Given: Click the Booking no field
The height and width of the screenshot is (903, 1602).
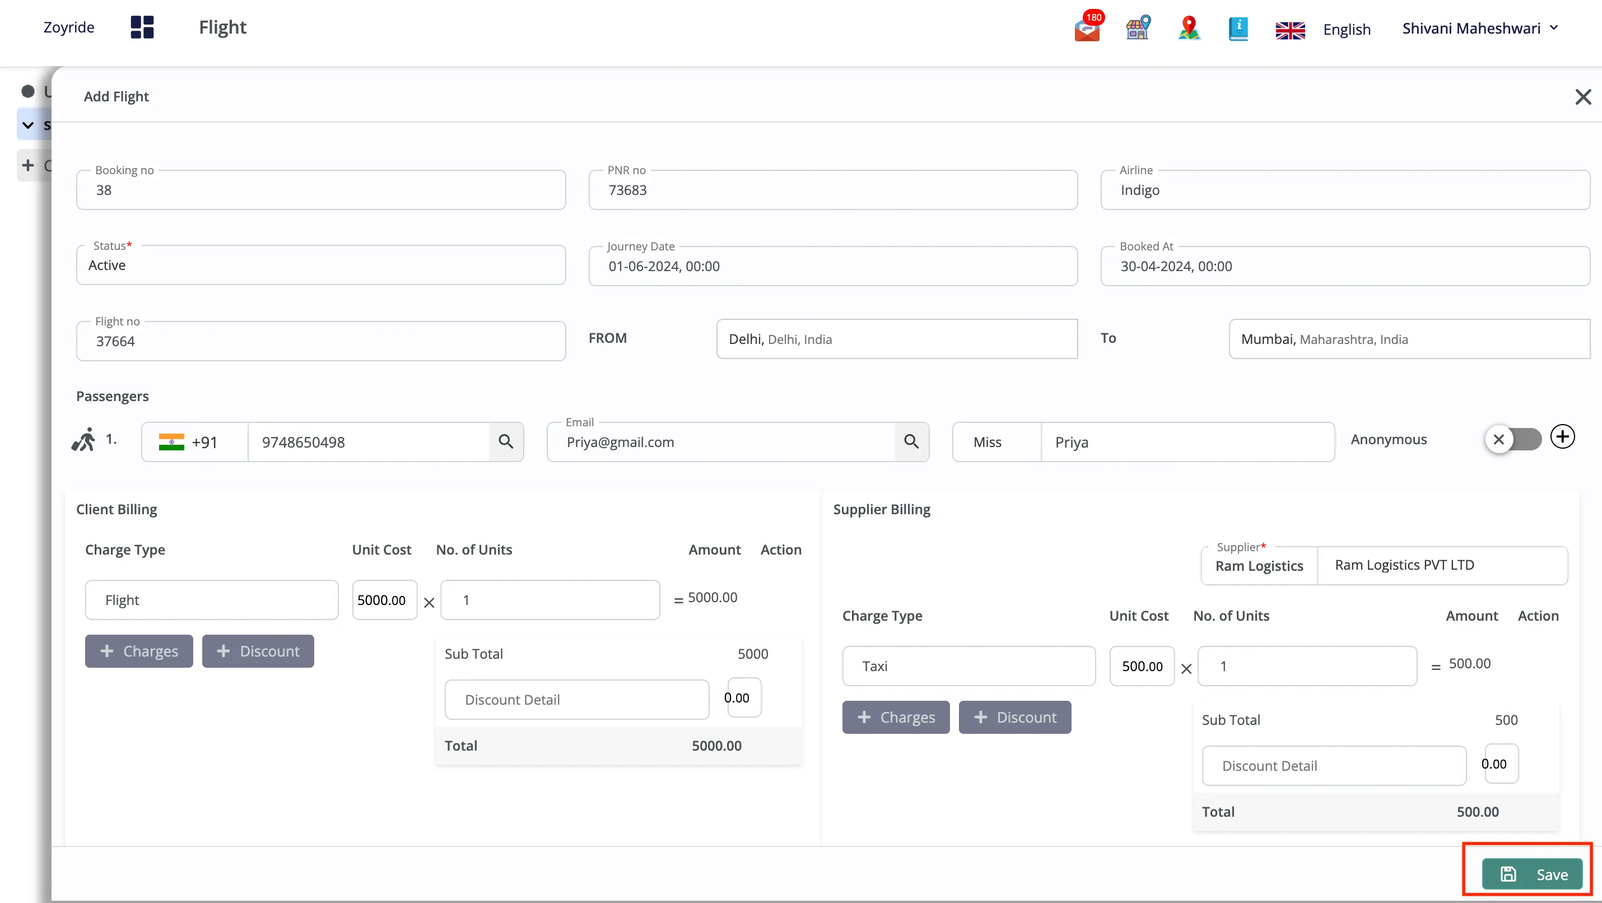Looking at the screenshot, I should click(321, 190).
